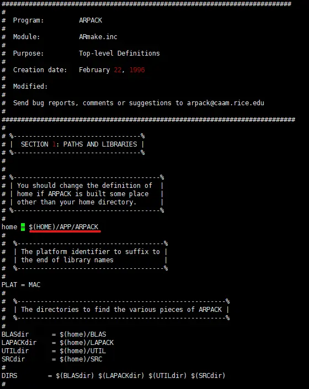Click the ARmake.inc module name
This screenshot has height=389, width=309.
click(x=98, y=37)
